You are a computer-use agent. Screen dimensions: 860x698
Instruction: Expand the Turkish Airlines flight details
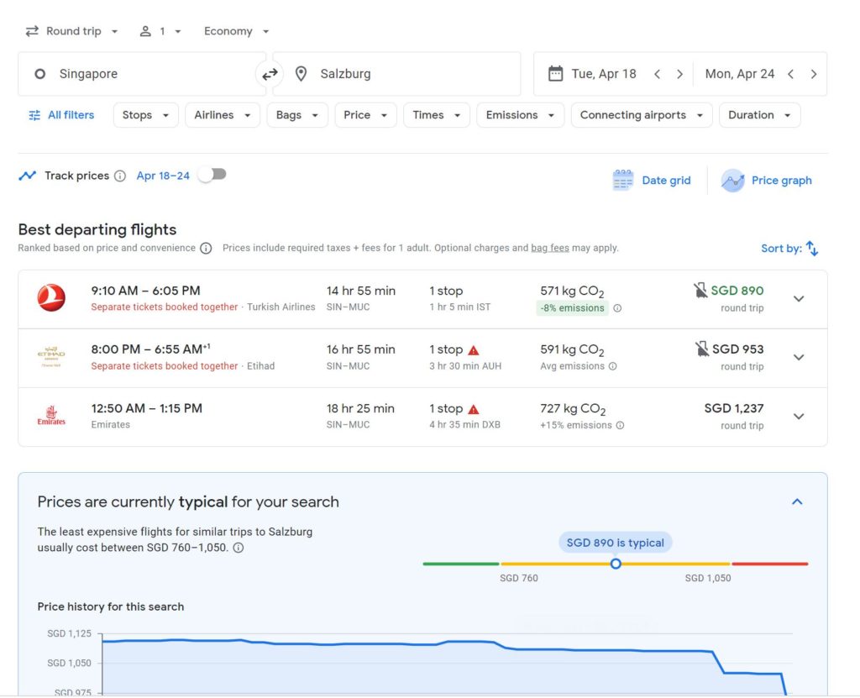coord(799,298)
